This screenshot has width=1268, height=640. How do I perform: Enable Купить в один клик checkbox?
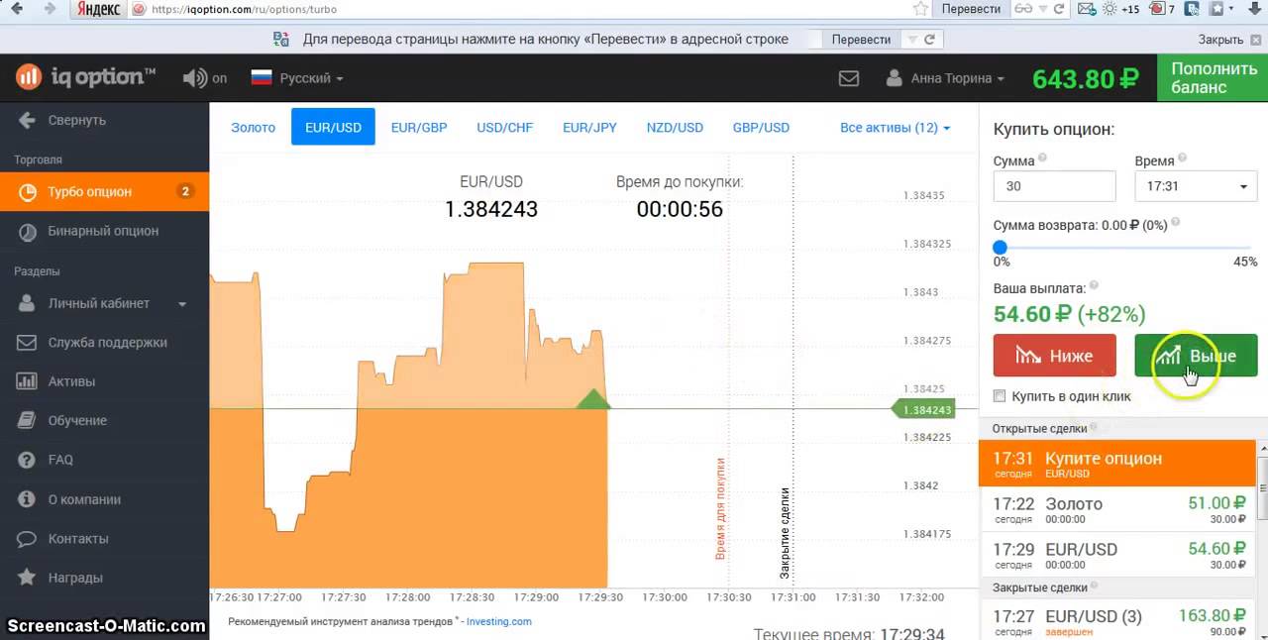(x=1000, y=396)
